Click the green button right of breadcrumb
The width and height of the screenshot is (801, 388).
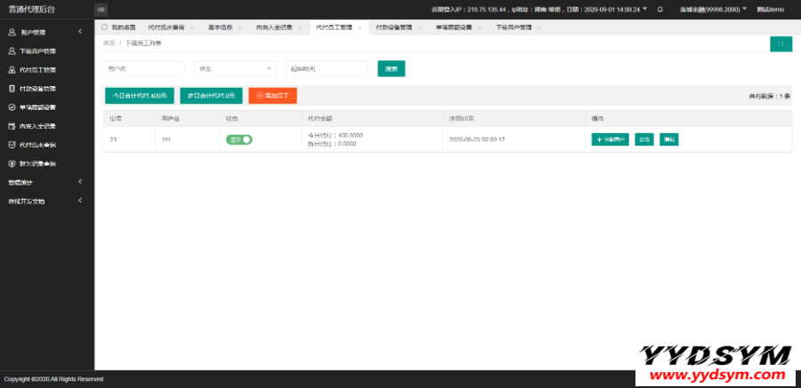[x=781, y=44]
